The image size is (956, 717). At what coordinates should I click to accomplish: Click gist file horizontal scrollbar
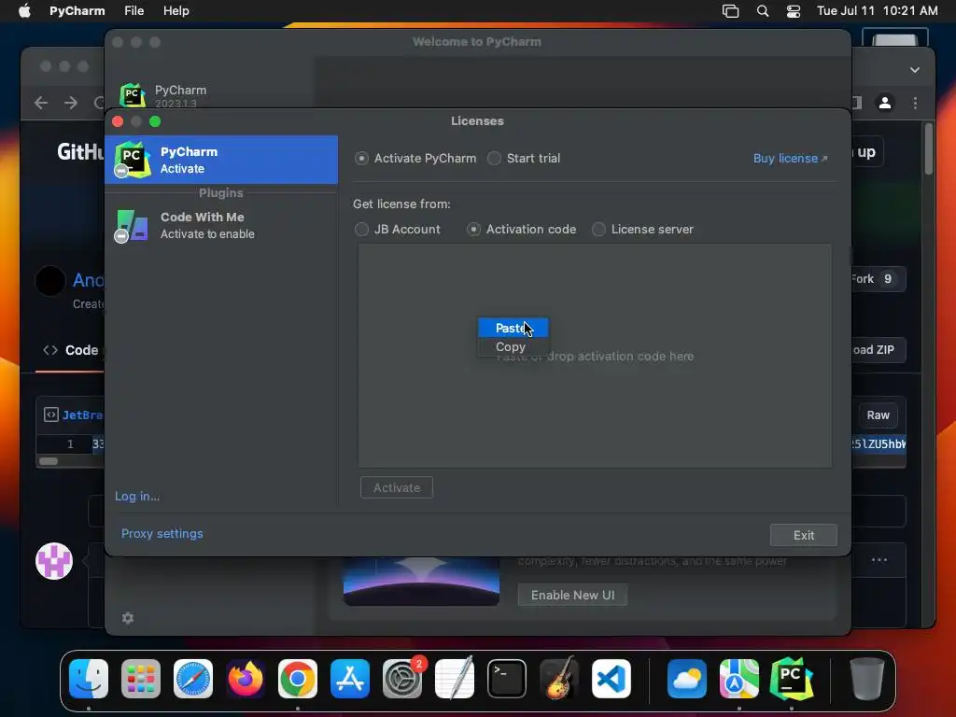pyautogui.click(x=49, y=461)
